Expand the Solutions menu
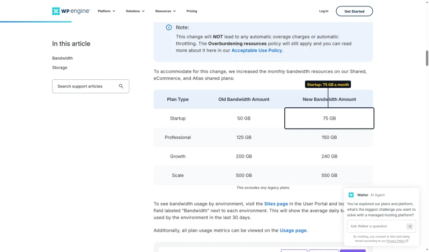Viewport: 429px width, 252px height. tap(135, 11)
